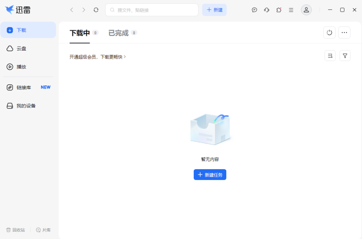Screen dimensions: 362x239
Task: Click the NEW badge next to 链接库
Action: coord(46,87)
